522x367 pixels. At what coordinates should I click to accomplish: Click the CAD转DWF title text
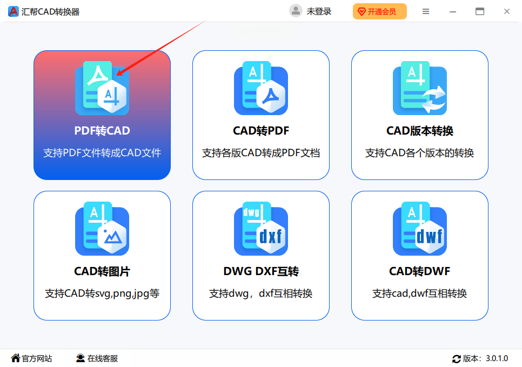(x=419, y=271)
